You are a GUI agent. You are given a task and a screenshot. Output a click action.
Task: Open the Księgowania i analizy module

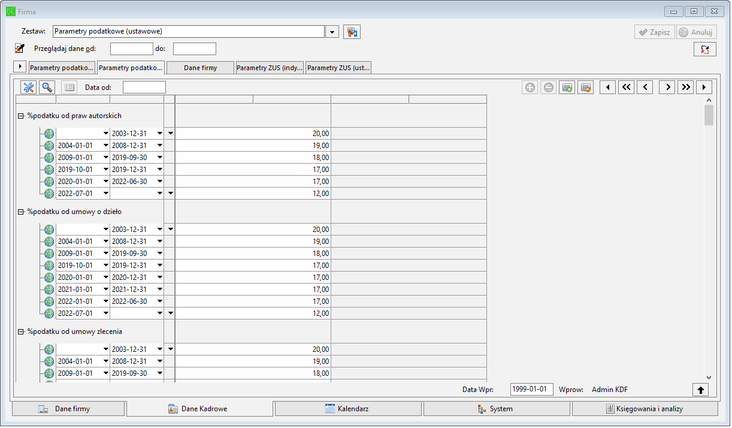pyautogui.click(x=645, y=409)
